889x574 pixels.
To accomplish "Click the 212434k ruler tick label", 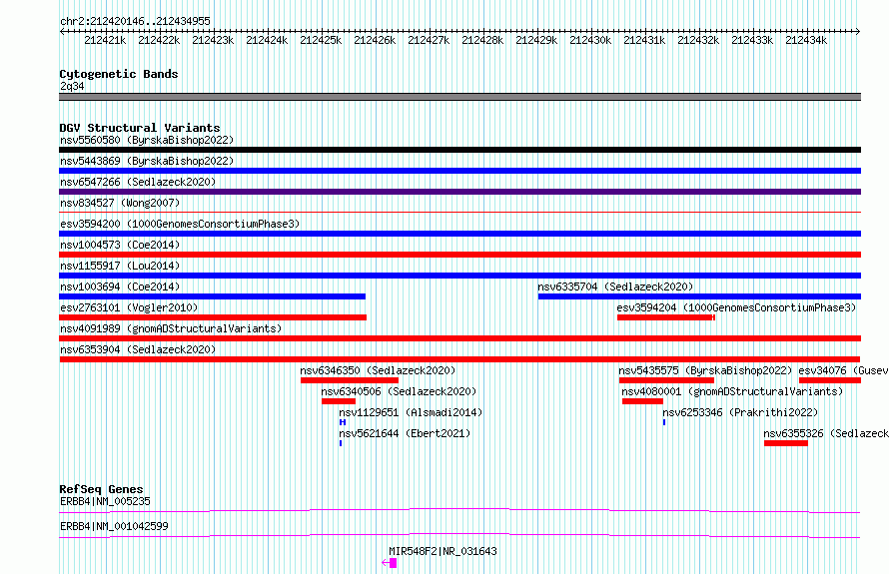I will click(x=806, y=40).
